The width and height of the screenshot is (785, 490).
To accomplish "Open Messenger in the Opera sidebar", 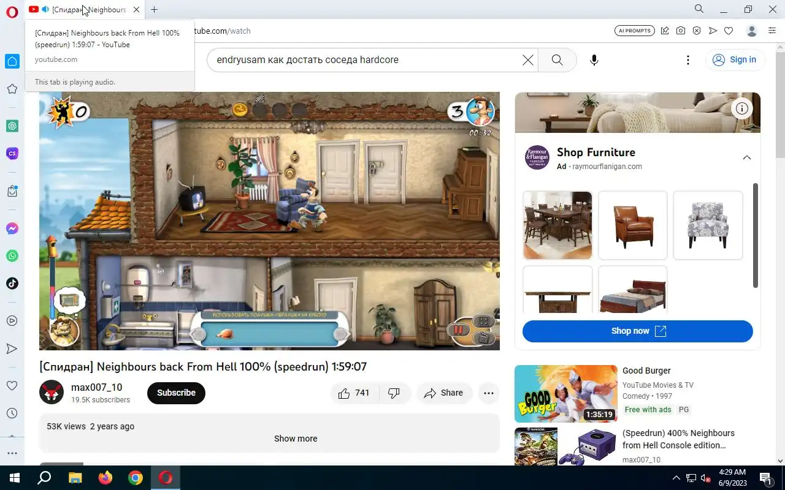I will (x=12, y=228).
